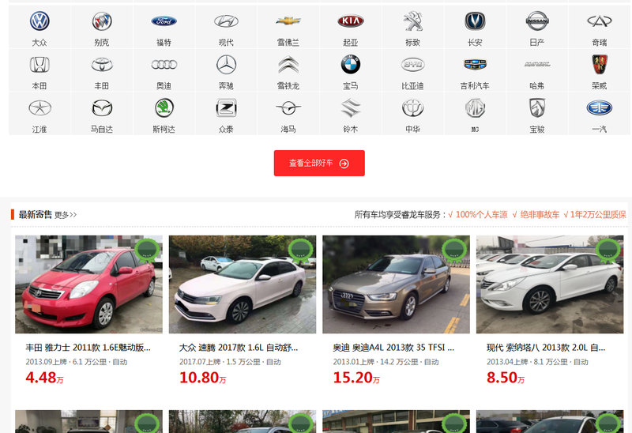Click the 4.48万 price text
Screen dimensions: 632x433
click(x=44, y=378)
